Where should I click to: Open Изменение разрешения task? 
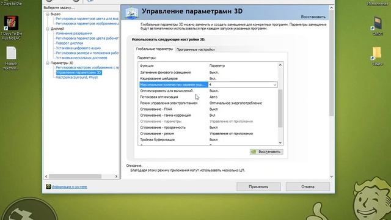74,34
